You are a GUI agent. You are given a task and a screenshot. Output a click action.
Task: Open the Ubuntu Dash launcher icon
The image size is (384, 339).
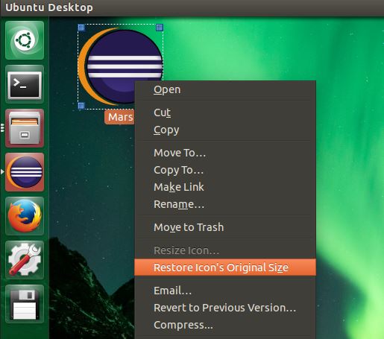click(x=25, y=40)
